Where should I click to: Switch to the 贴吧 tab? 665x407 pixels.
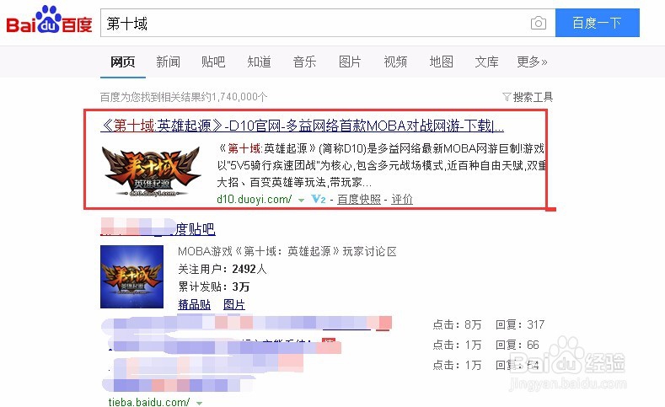(x=213, y=62)
